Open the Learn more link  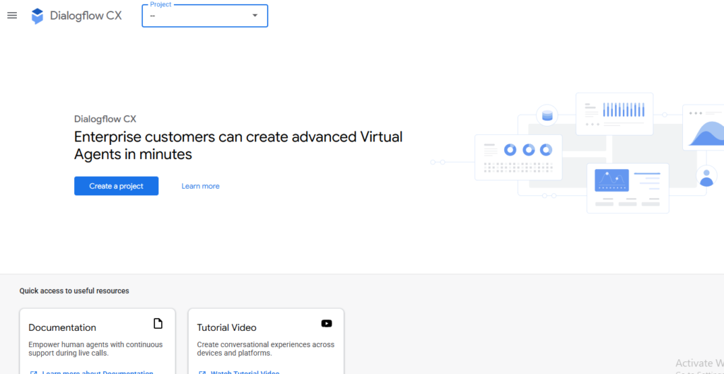(x=200, y=186)
